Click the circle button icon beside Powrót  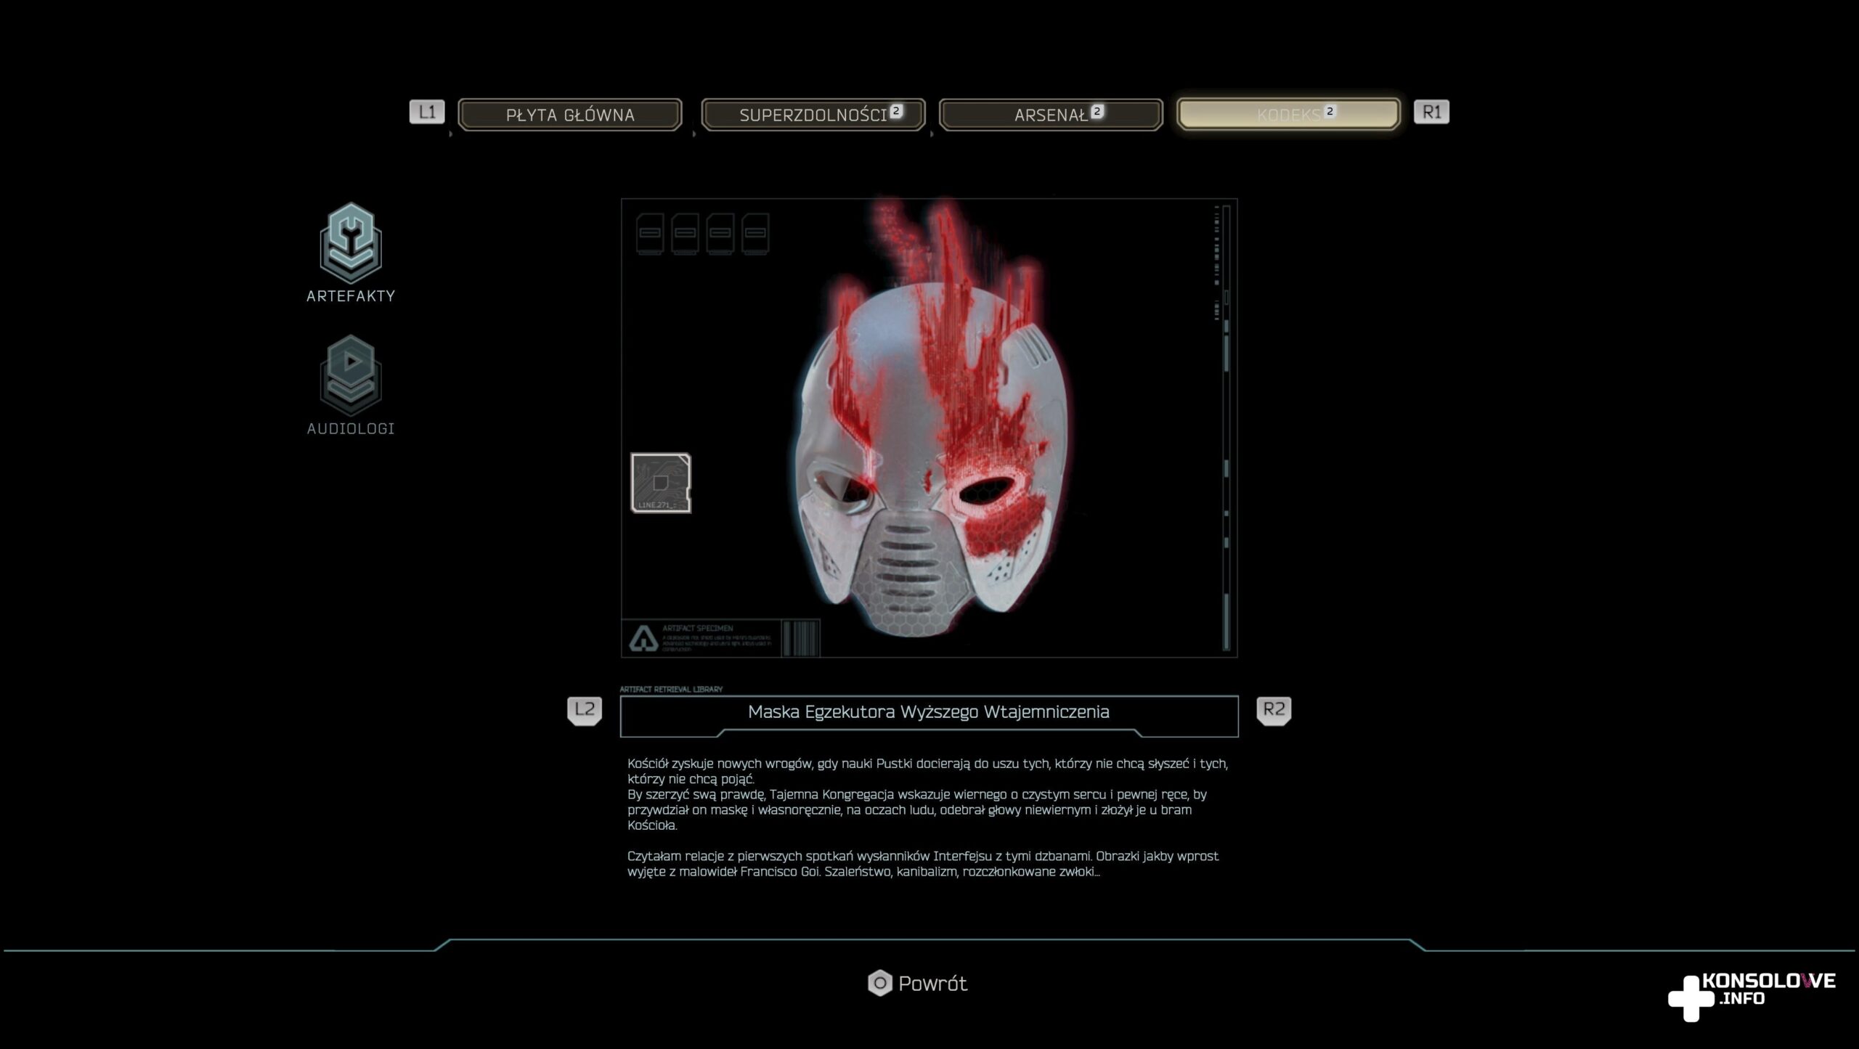click(879, 984)
